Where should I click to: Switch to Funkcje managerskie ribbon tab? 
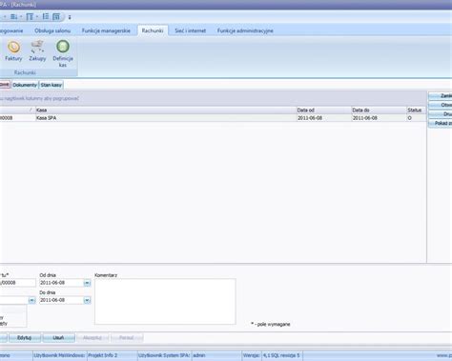[x=106, y=30]
